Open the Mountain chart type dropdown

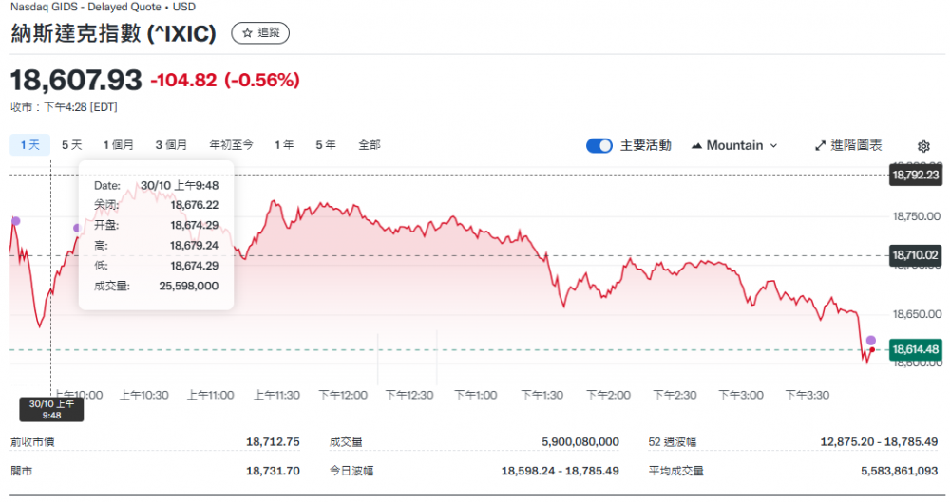click(734, 145)
